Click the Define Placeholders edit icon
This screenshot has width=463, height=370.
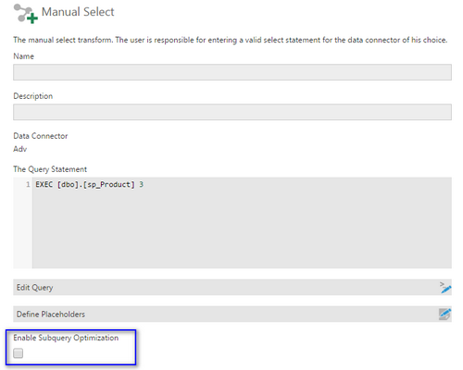pyautogui.click(x=445, y=314)
